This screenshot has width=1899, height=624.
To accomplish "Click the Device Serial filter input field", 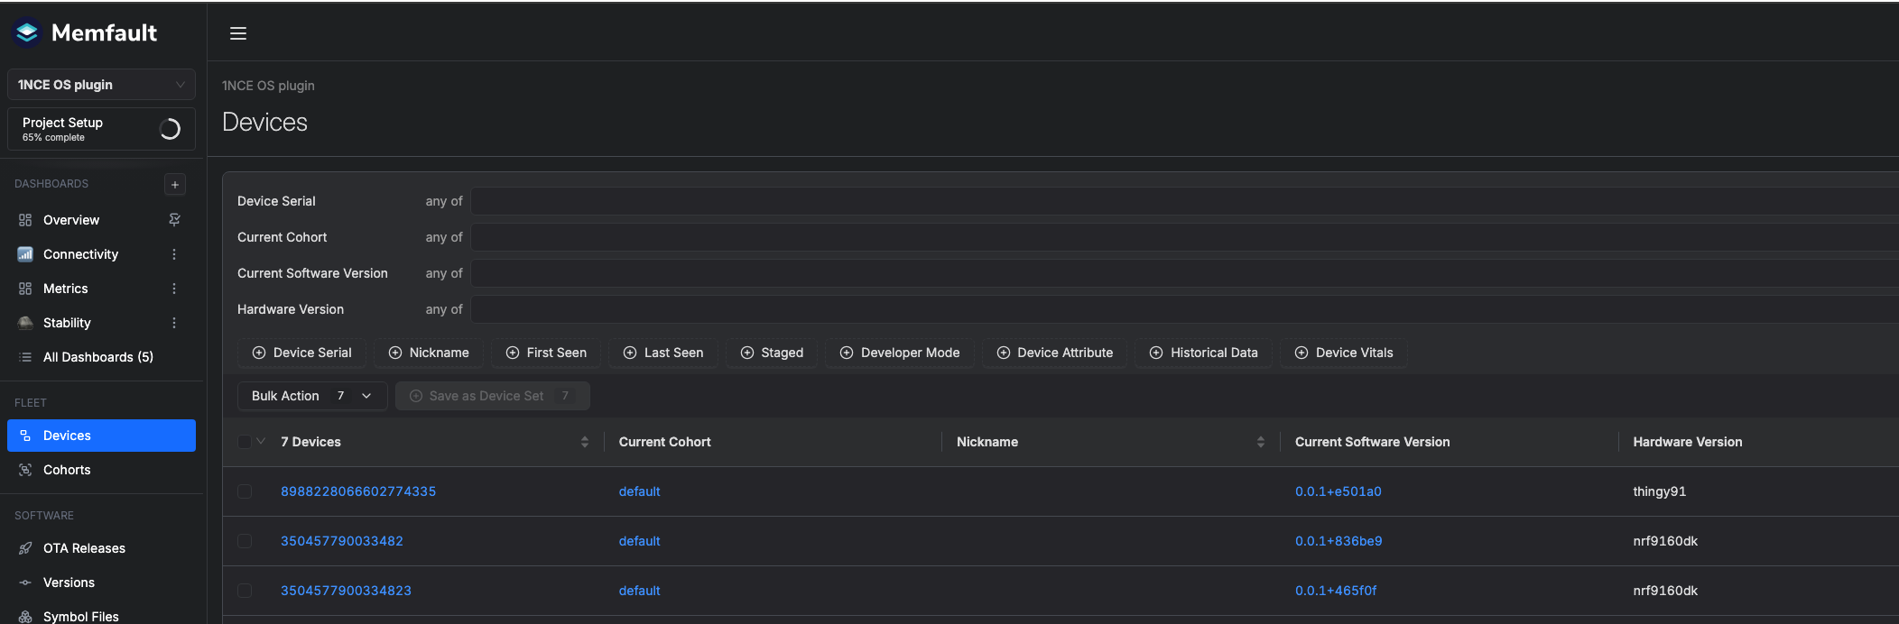I will pos(1173,201).
